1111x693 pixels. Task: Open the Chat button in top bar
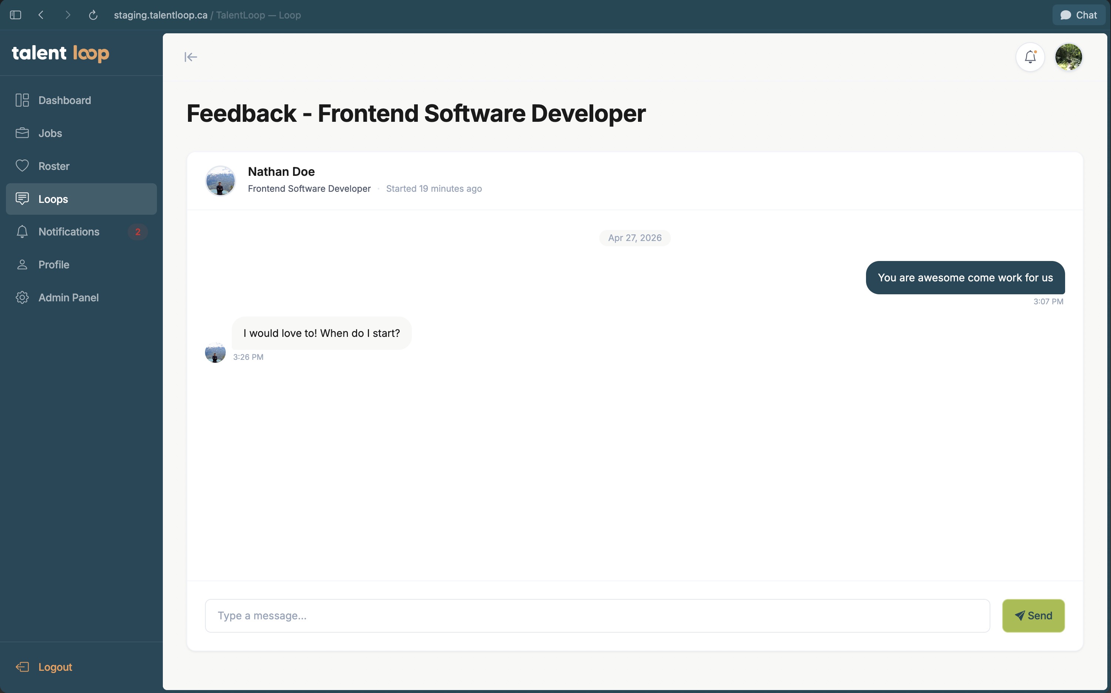(1078, 15)
